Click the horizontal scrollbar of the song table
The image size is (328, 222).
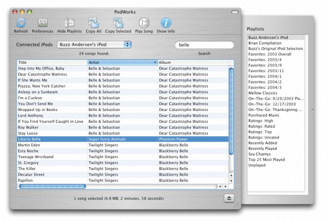click(52, 187)
